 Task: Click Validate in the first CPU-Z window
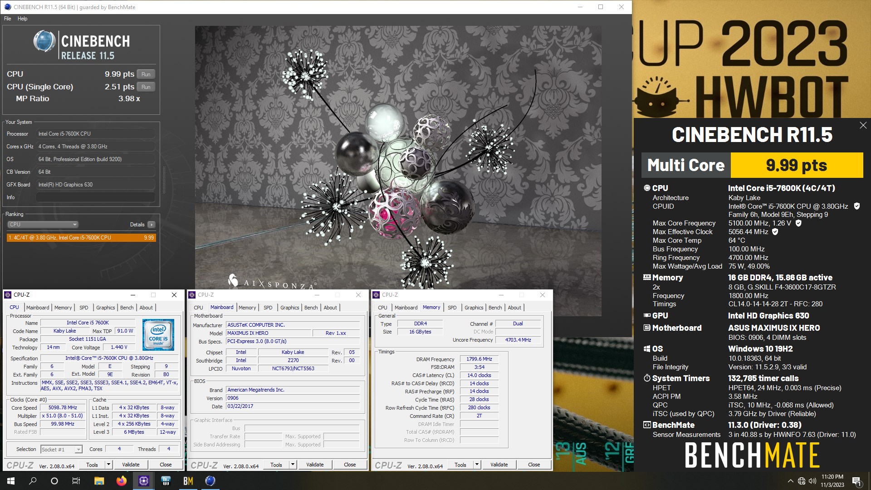coord(131,465)
